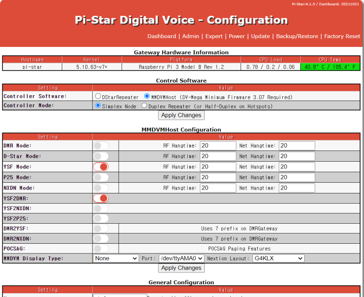Click NXDN Mode Net Hangtime field
This screenshot has height=297, width=364.
pyautogui.click(x=297, y=188)
